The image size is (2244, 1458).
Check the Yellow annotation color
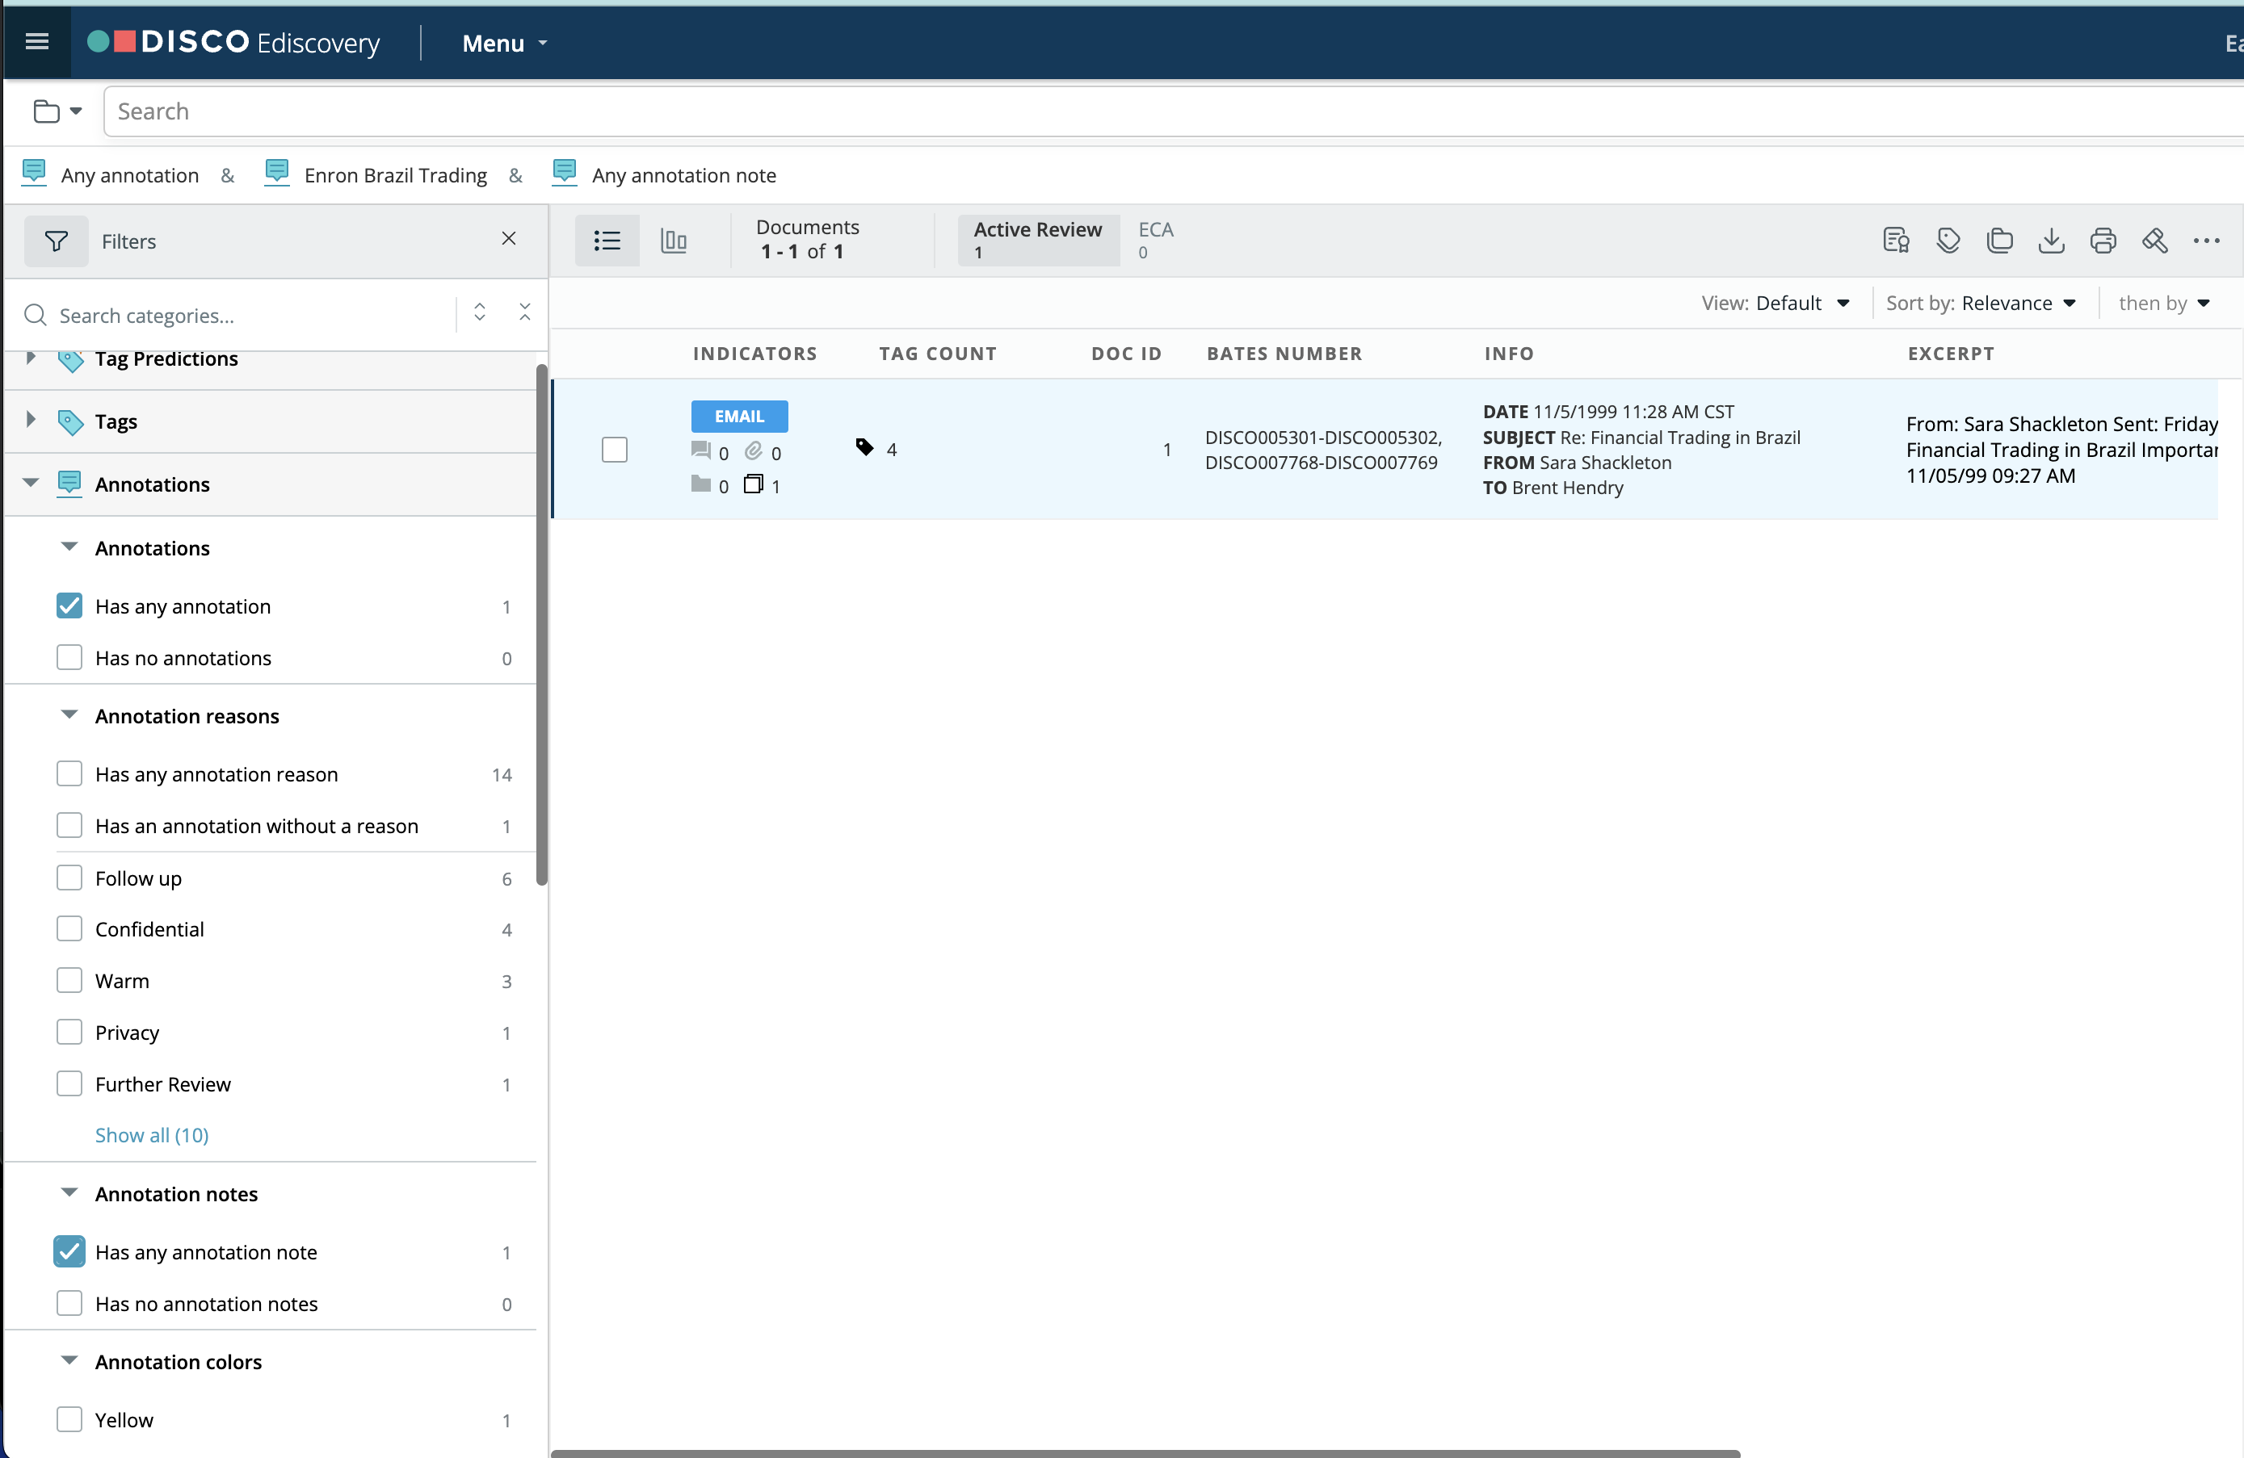click(69, 1419)
